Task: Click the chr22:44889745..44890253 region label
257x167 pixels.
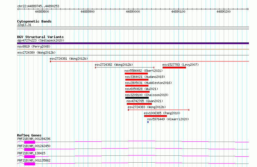Action: [38, 6]
